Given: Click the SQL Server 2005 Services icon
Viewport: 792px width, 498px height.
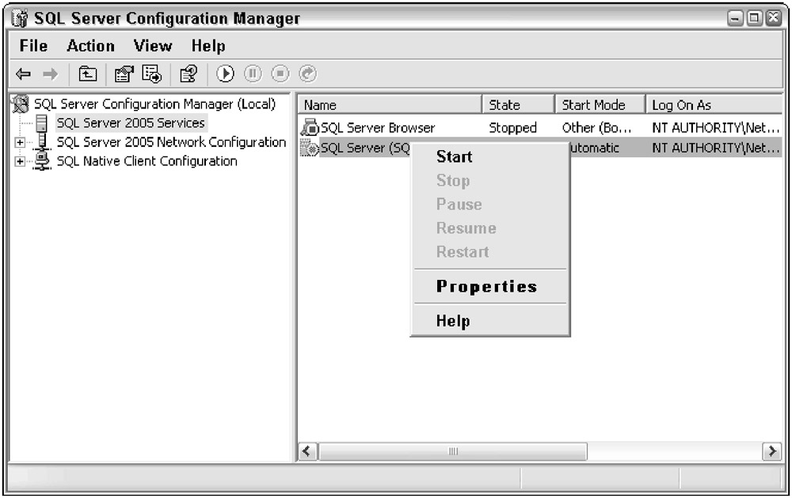Looking at the screenshot, I should click(x=42, y=123).
